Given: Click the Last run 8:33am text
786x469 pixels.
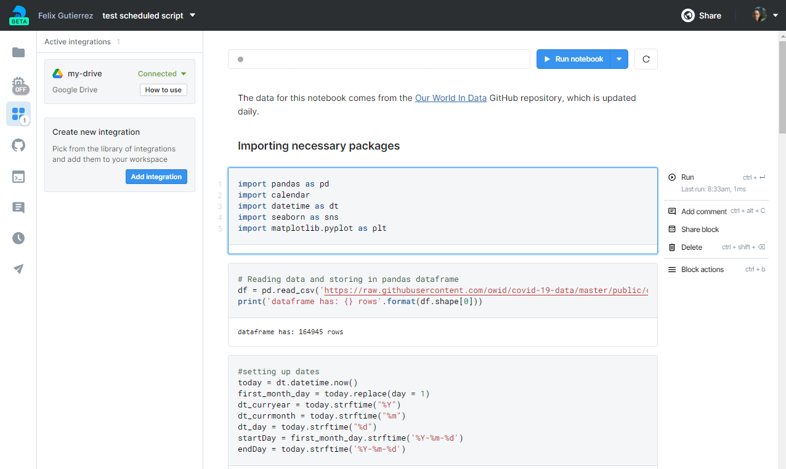Looking at the screenshot, I should tap(713, 189).
